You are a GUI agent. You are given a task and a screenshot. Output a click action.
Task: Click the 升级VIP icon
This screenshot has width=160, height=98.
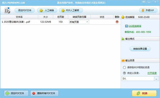(143, 10)
